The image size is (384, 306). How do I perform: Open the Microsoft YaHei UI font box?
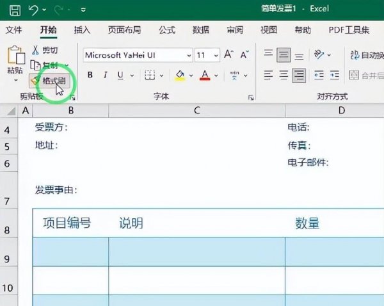(x=138, y=55)
